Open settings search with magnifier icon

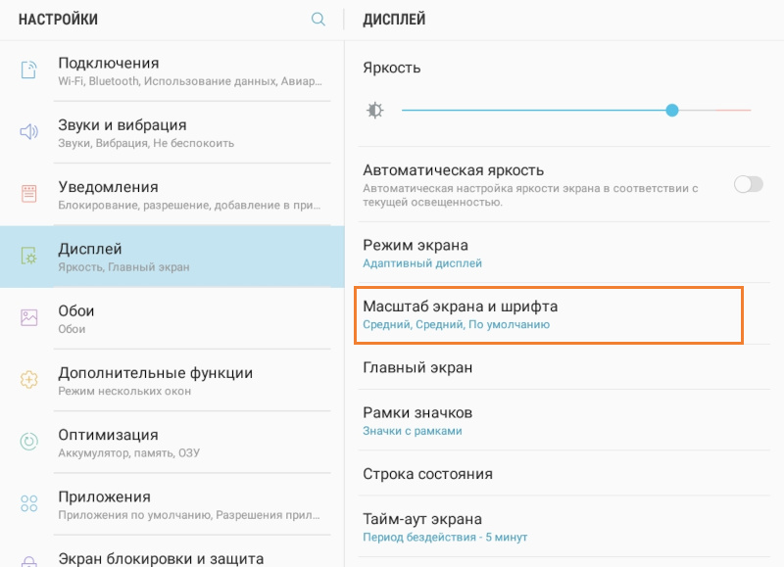pyautogui.click(x=318, y=19)
